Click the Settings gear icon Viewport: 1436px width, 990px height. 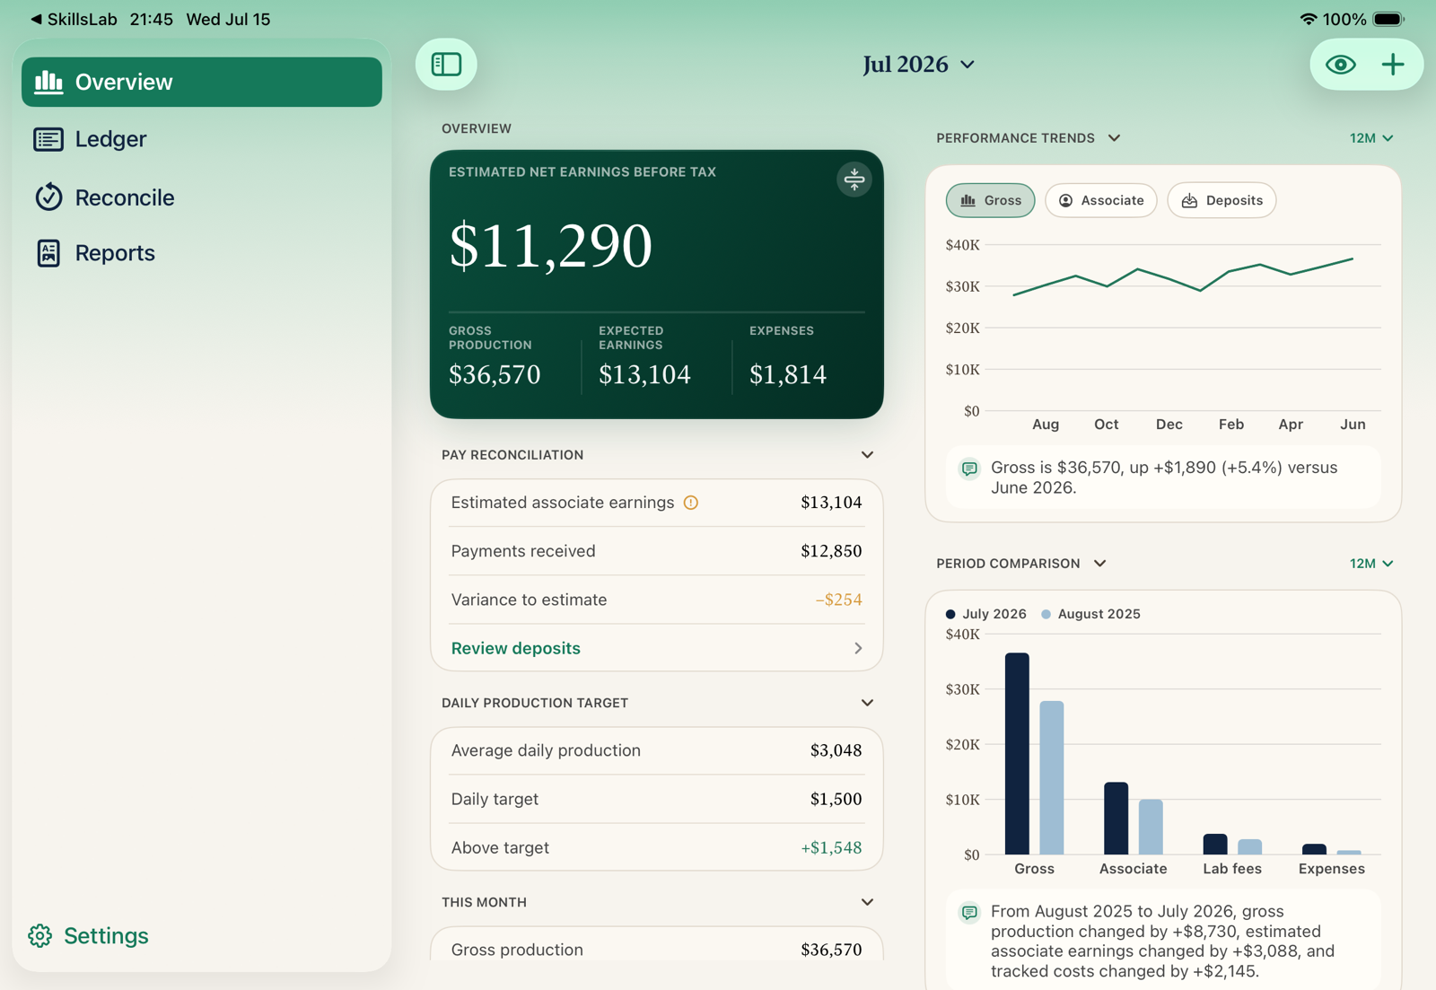pyautogui.click(x=40, y=935)
